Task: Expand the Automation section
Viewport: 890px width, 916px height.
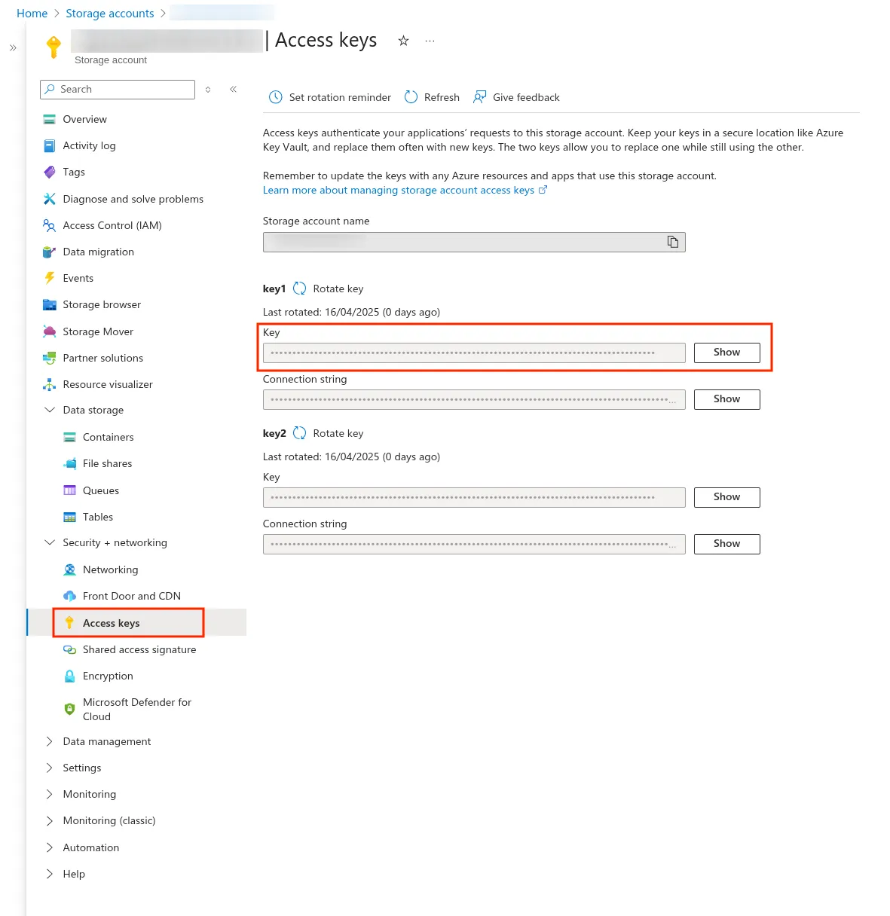Action: point(50,847)
